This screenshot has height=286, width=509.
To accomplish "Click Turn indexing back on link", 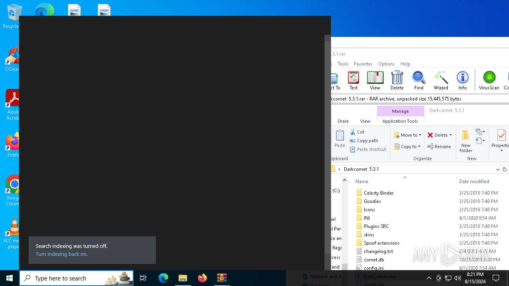I will pos(62,254).
